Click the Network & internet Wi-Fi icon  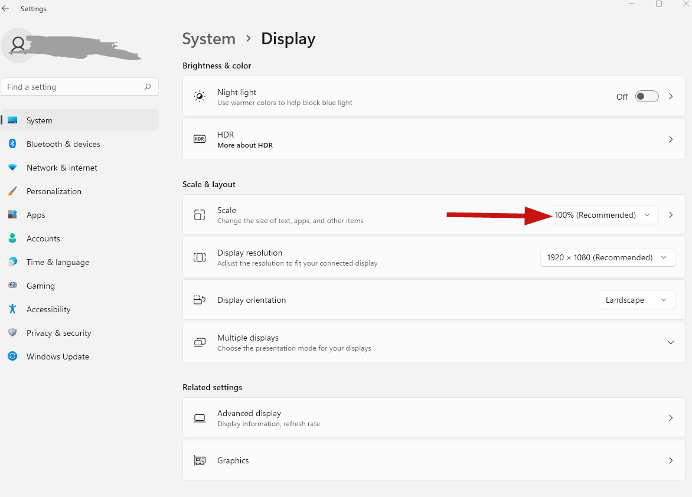coord(12,168)
